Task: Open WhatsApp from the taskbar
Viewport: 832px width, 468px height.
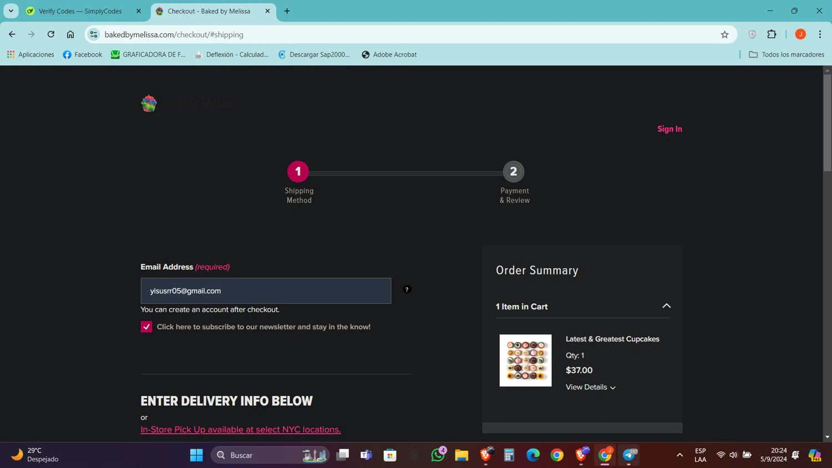Action: [438, 455]
